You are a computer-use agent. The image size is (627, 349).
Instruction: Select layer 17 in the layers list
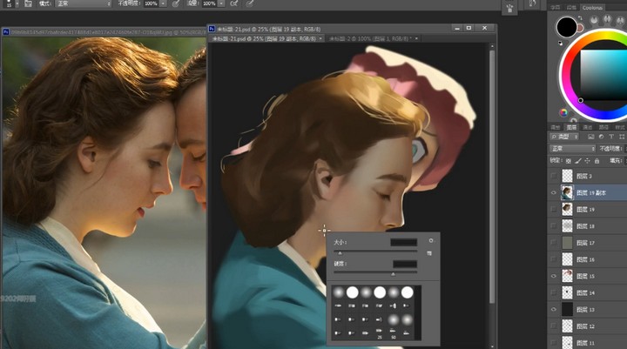pos(592,243)
